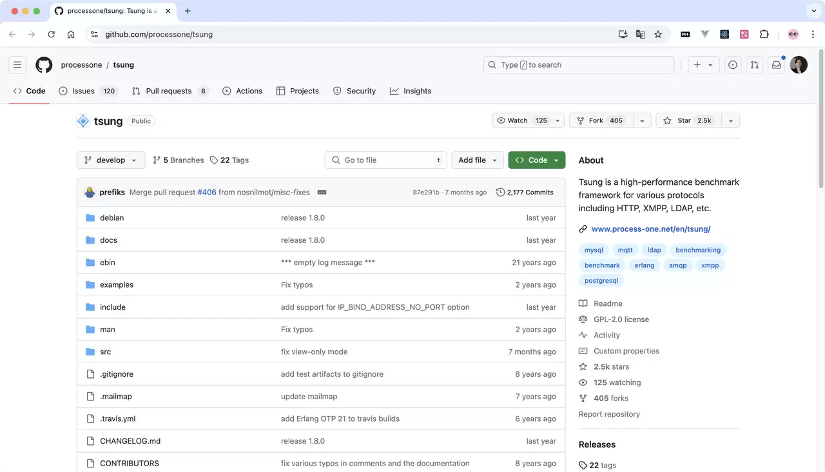Click the commit message ellipsis expand icon
Image resolution: width=825 pixels, height=472 pixels.
pyautogui.click(x=322, y=192)
